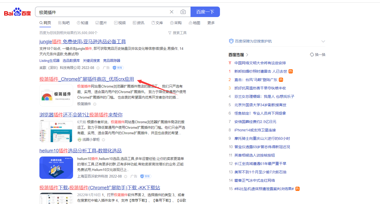Click the 极简插件 Chrome logo thumbnail
The width and height of the screenshot is (380, 204).
(56, 95)
